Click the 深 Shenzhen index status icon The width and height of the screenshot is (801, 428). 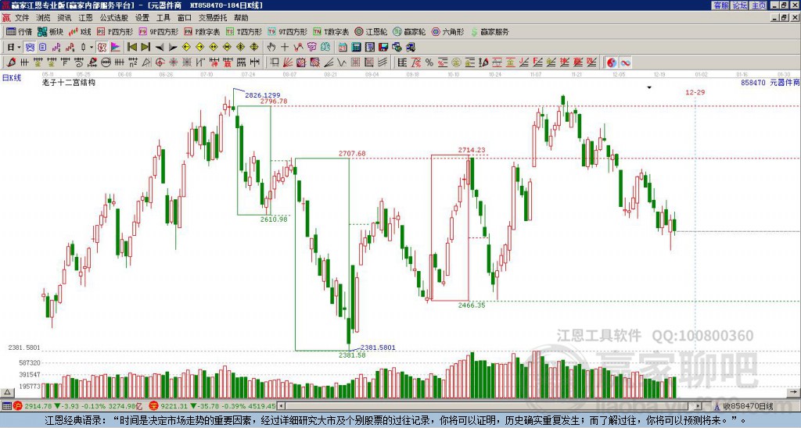pyautogui.click(x=153, y=406)
